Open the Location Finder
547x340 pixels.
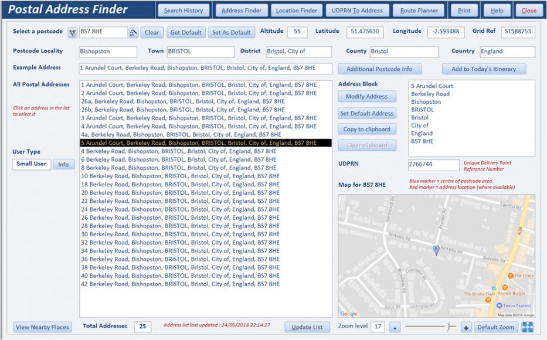(297, 11)
